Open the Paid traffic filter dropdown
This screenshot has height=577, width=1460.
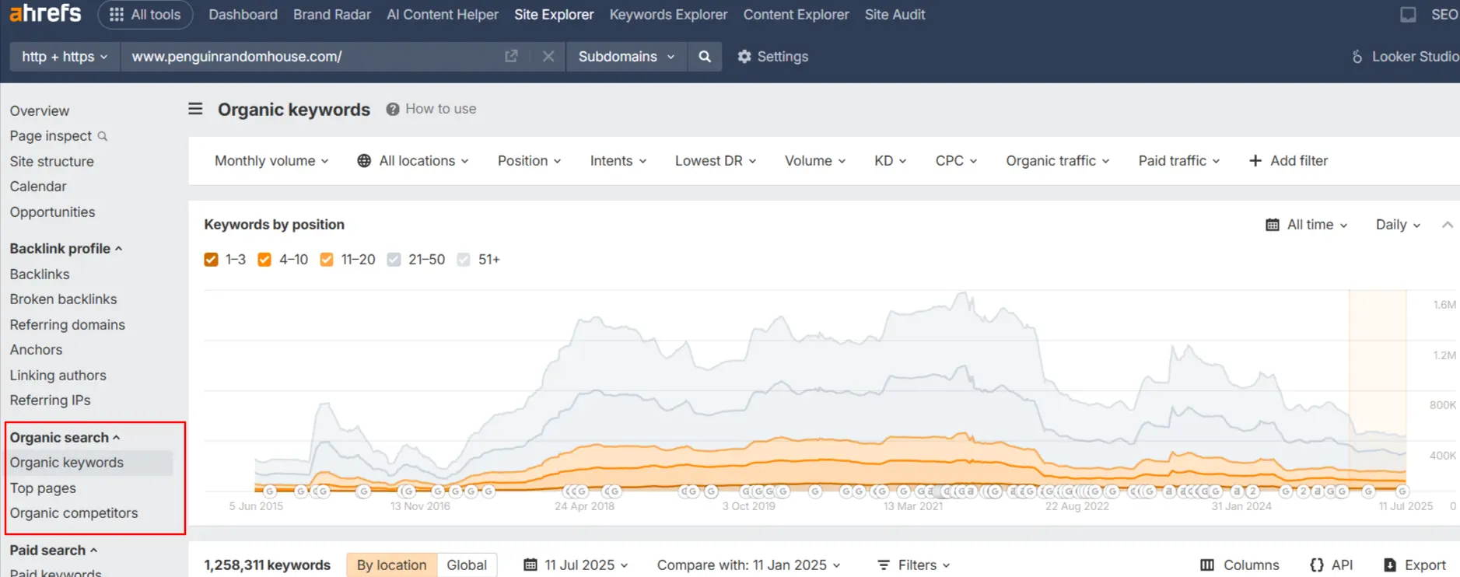1179,161
